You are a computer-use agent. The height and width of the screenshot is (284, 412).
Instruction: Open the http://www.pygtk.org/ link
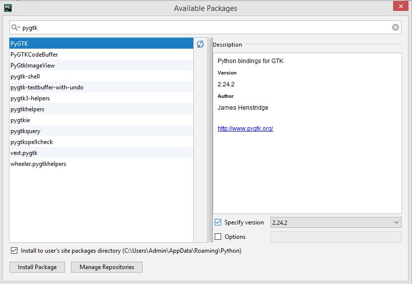pos(246,129)
